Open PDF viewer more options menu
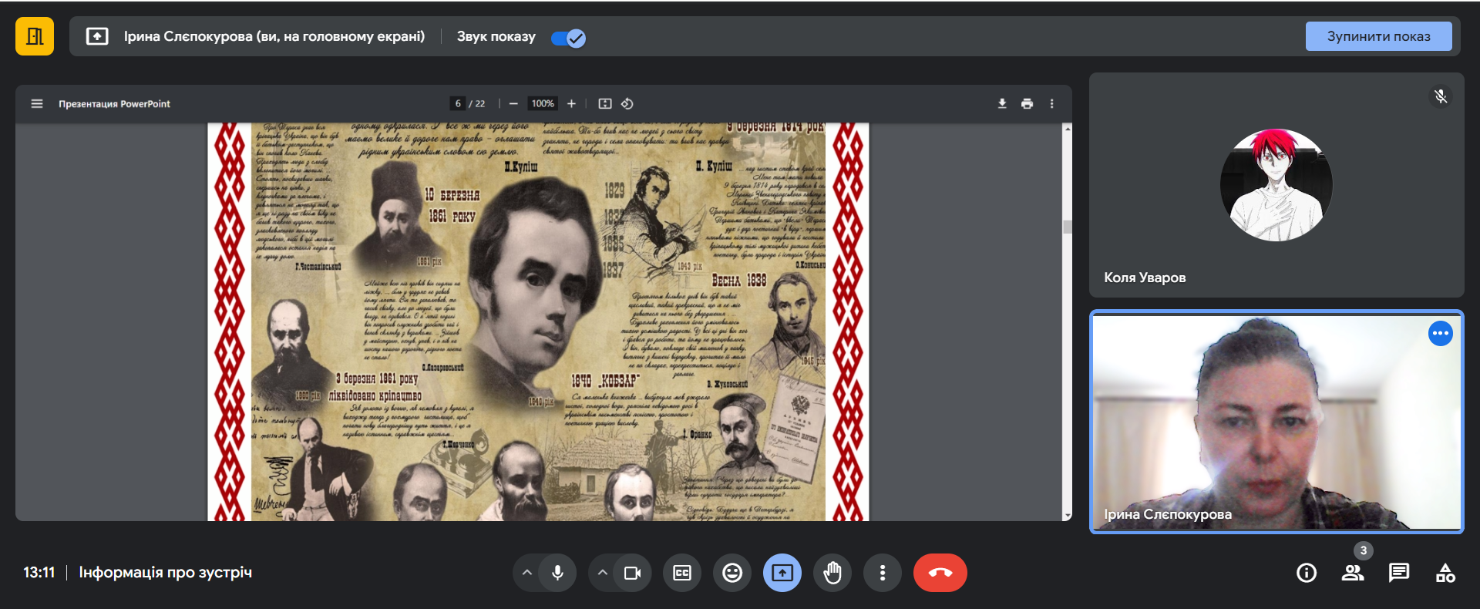1480x609 pixels. (1051, 103)
